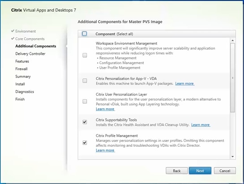Check Citrix Personalization for App-V - VDA
244x184 pixels.
point(85,81)
